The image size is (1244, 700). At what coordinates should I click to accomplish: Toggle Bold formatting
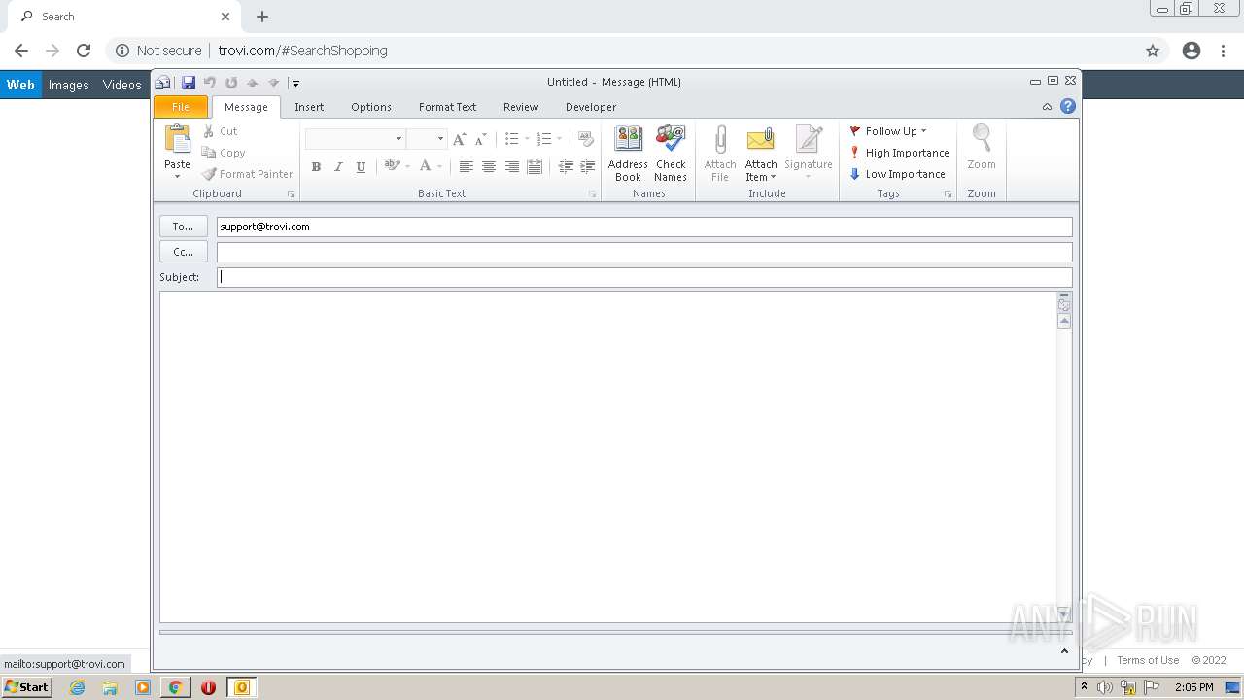(316, 167)
